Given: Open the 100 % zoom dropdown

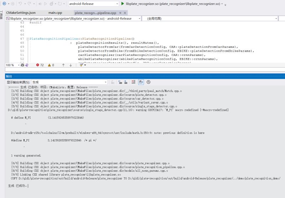Looking at the screenshot, I should tap(19, 65).
